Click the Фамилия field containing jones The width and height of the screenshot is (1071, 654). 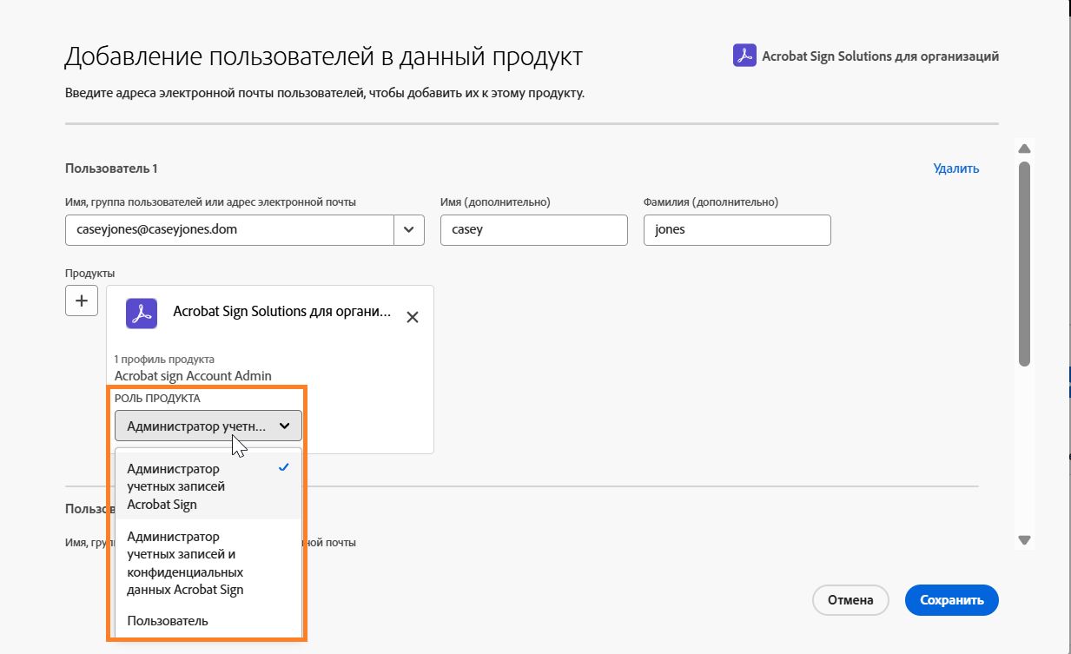[737, 229]
